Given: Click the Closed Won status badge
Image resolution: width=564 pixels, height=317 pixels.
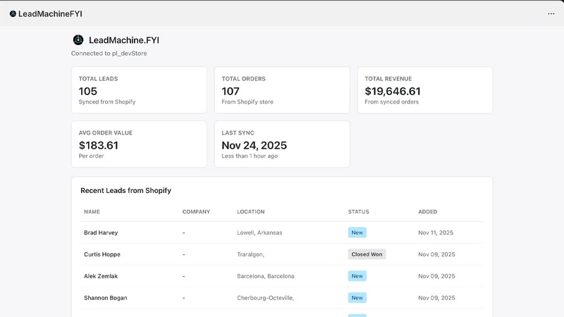Looking at the screenshot, I should (x=367, y=254).
